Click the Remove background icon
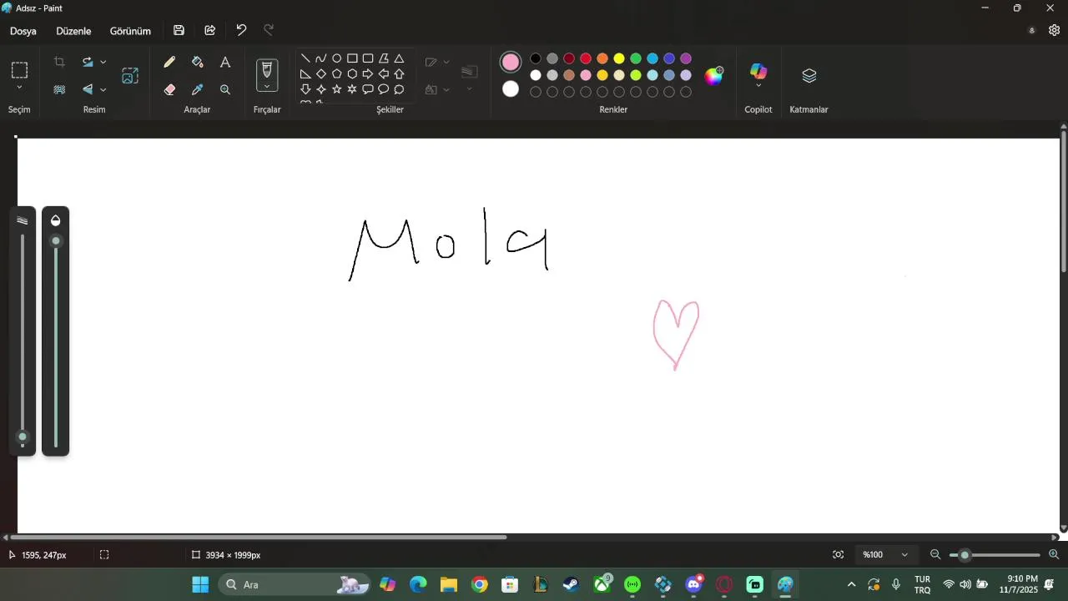 (59, 89)
